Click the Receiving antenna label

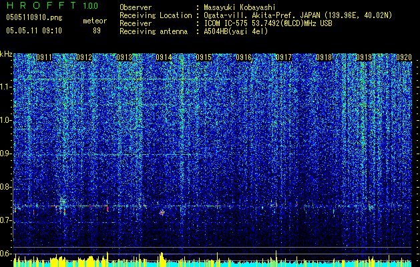coord(154,31)
